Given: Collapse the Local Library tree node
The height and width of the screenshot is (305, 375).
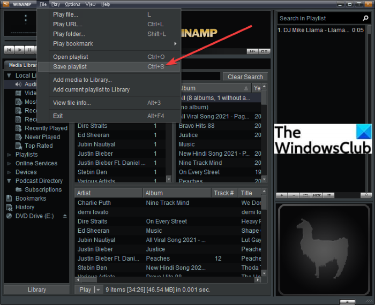Looking at the screenshot, I should point(9,75).
